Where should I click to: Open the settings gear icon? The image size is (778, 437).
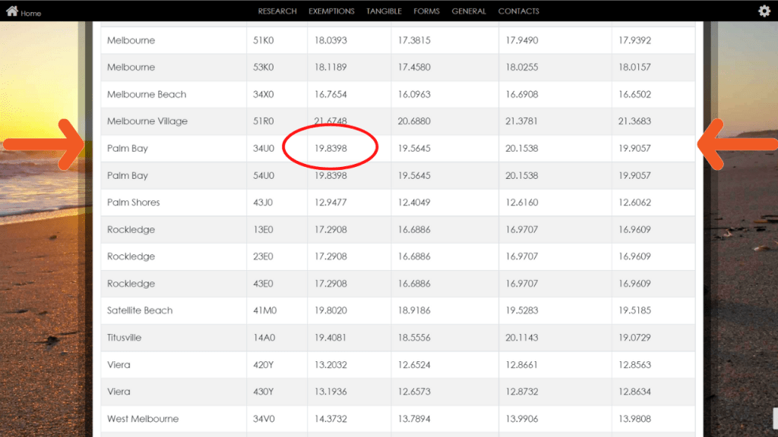tap(764, 11)
